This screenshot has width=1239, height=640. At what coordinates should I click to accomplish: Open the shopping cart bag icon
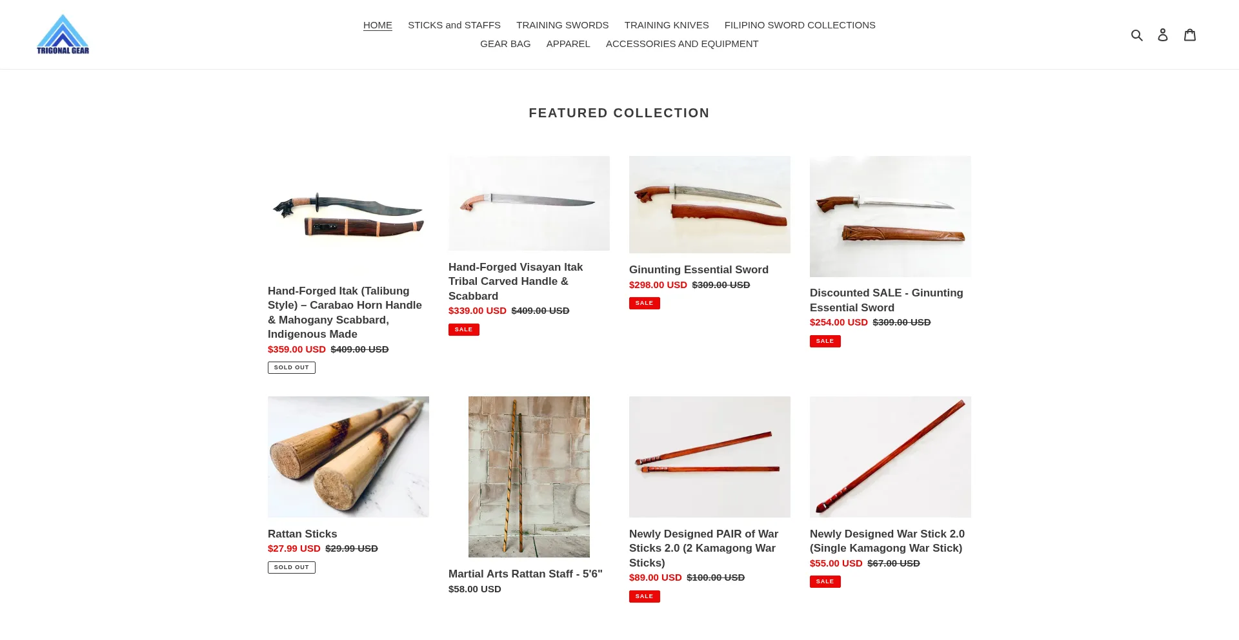1190,35
